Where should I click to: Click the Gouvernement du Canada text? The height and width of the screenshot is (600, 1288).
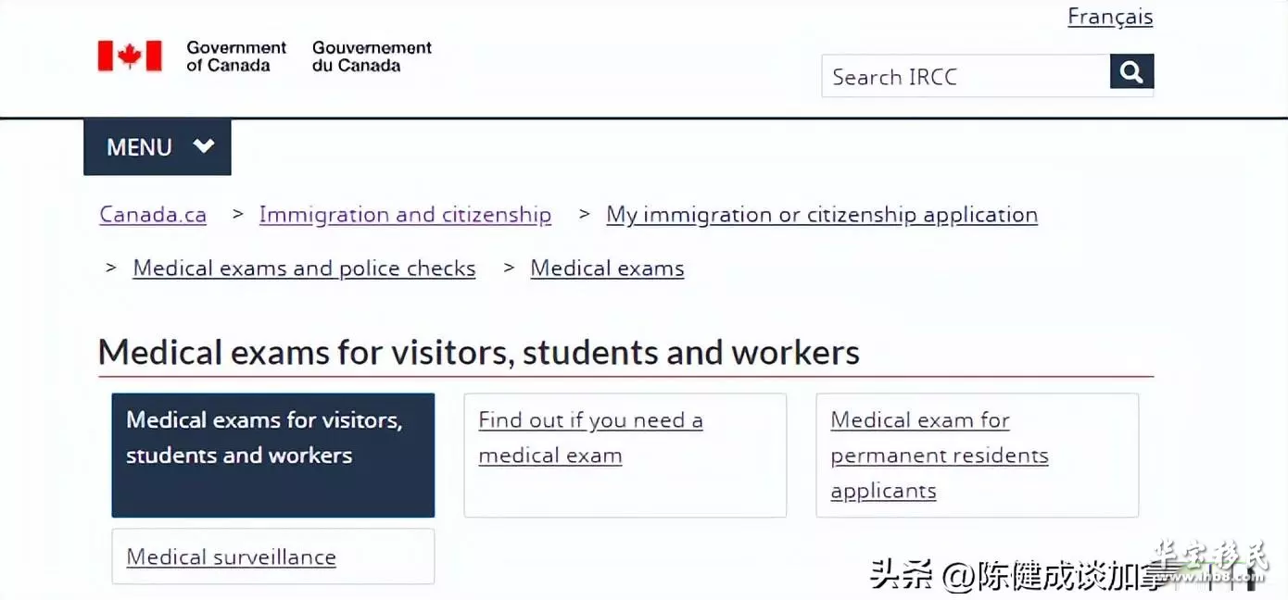click(x=372, y=56)
